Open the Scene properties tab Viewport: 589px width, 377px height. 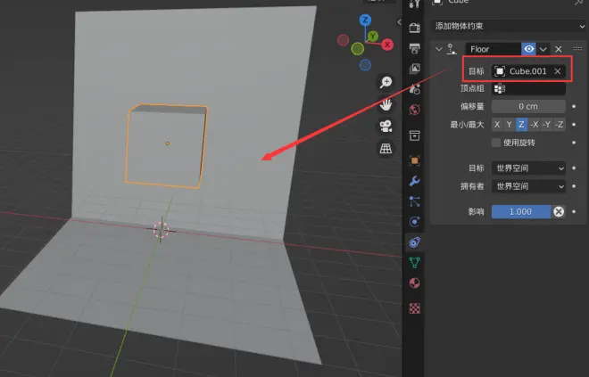tap(414, 89)
